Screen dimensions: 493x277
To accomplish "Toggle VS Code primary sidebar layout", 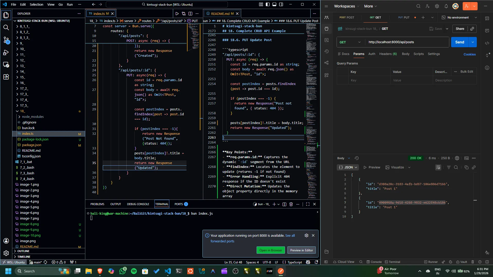I will click(268, 4).
